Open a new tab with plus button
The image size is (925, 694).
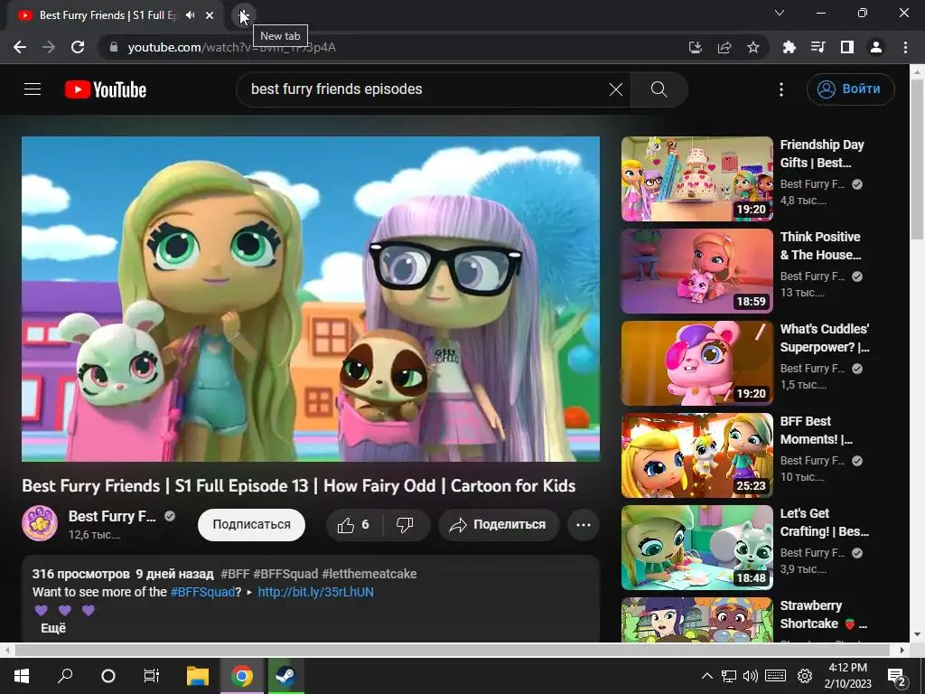(x=244, y=15)
